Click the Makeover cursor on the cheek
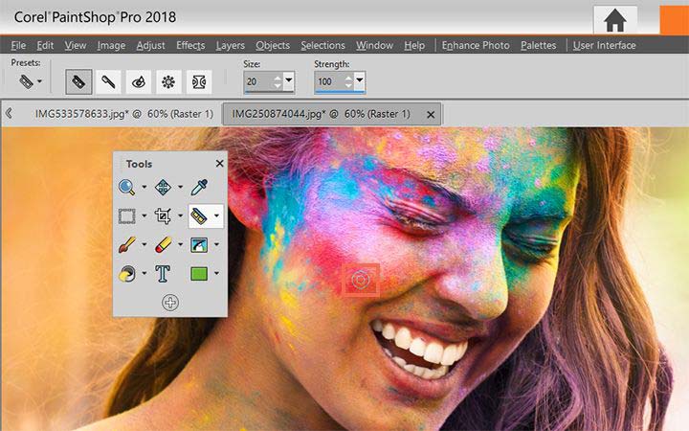This screenshot has height=431, width=689. [x=361, y=280]
